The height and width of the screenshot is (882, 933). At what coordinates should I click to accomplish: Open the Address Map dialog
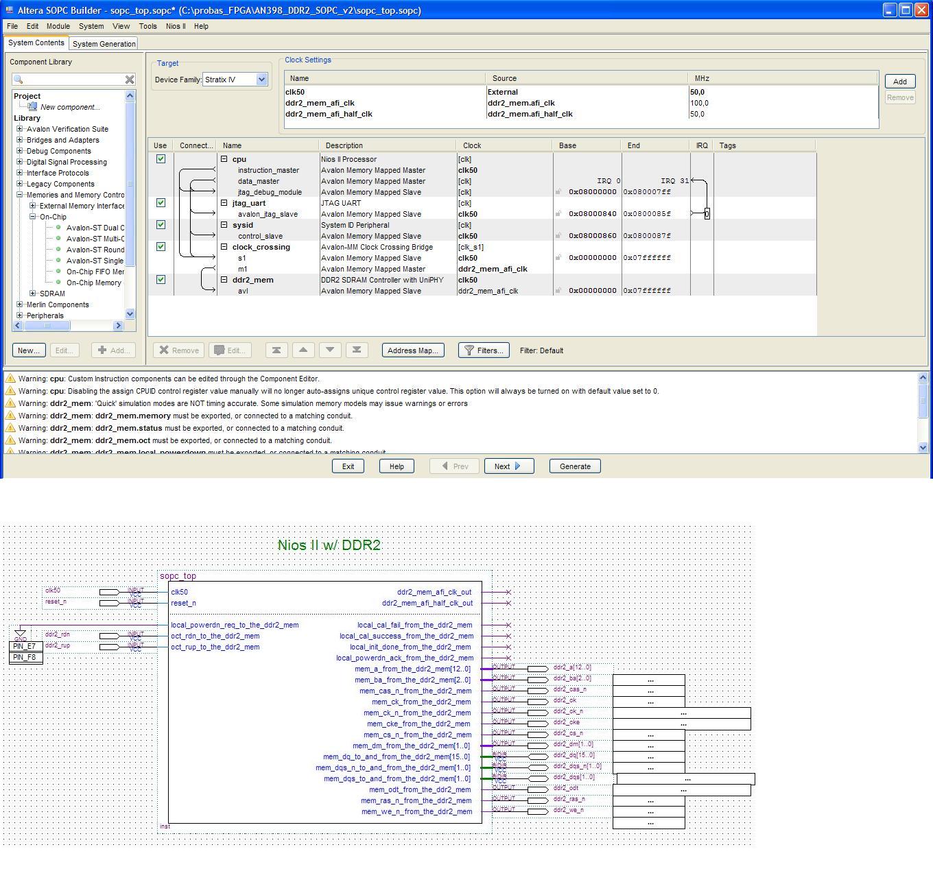[413, 350]
